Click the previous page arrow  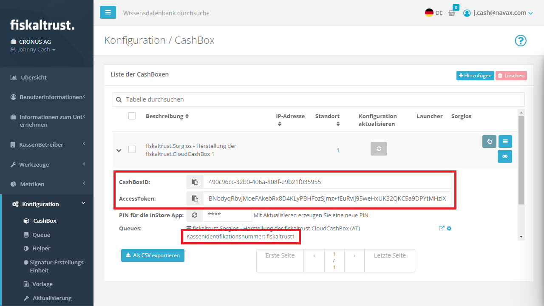coord(314,261)
